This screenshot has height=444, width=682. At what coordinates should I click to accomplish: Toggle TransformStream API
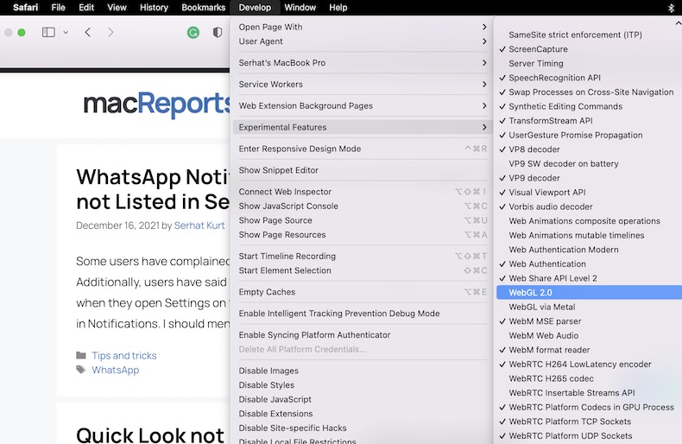(x=589, y=121)
